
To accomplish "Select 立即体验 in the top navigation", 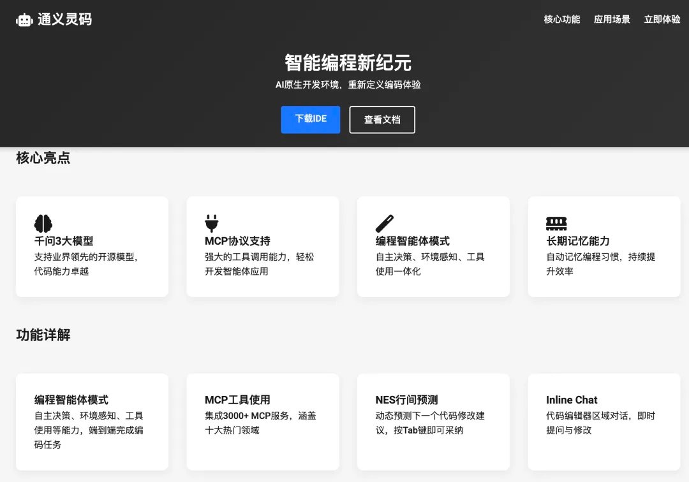I will (x=662, y=20).
